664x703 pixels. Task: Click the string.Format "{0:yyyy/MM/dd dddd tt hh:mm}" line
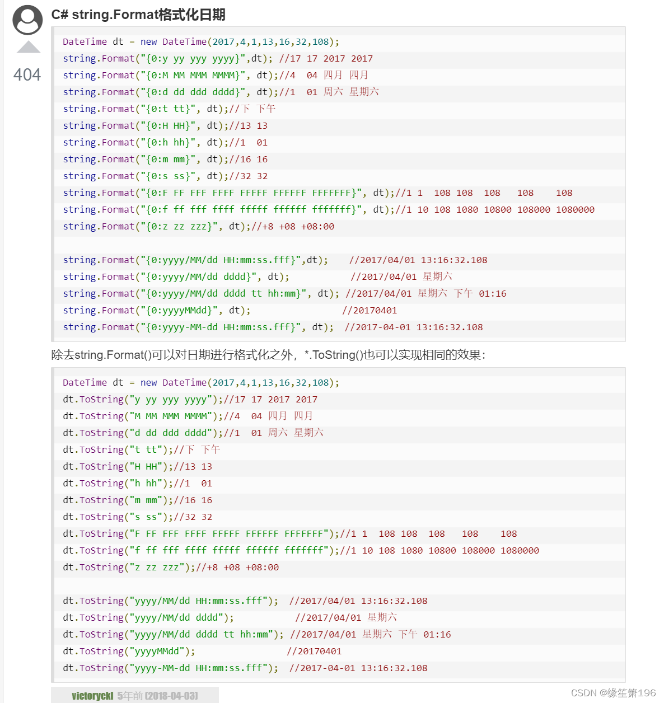point(284,294)
